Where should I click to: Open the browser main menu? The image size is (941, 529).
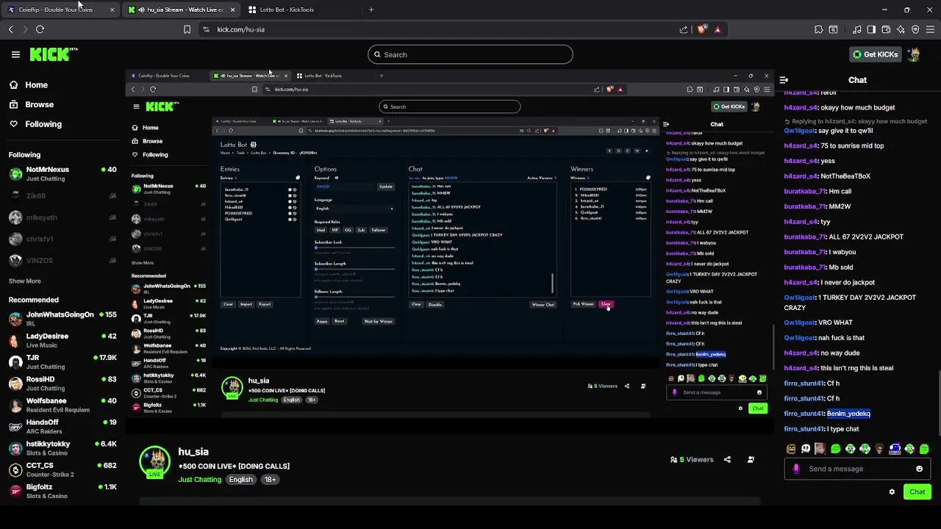coord(930,29)
